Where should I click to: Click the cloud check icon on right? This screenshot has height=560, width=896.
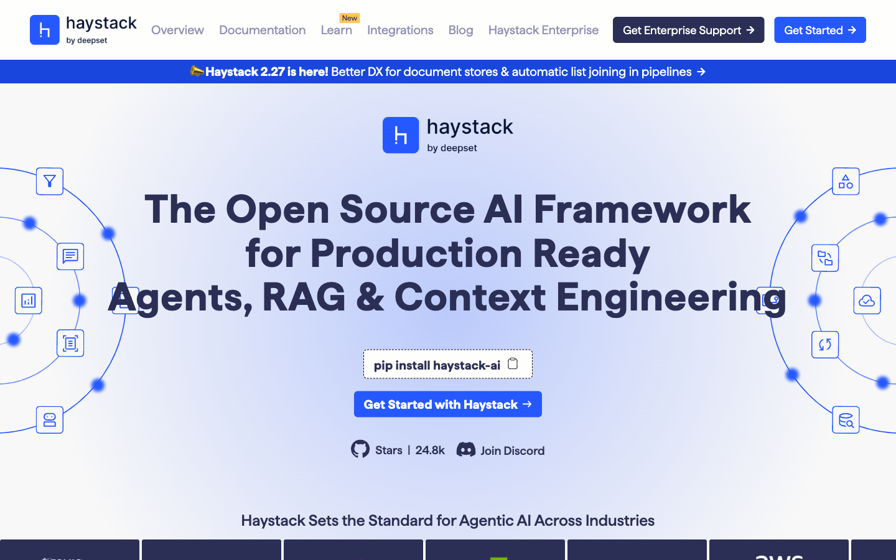867,301
